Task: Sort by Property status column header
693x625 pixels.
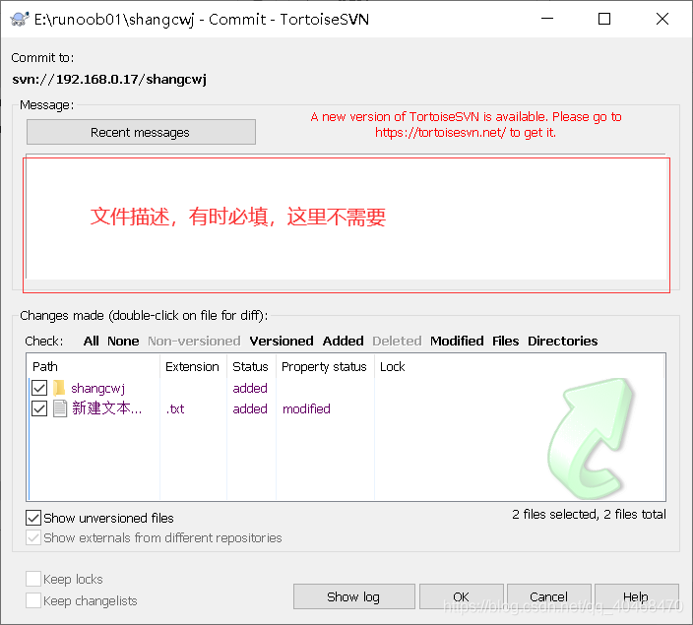Action: tap(325, 366)
